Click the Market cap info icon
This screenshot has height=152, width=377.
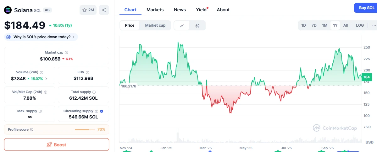pos(66,53)
